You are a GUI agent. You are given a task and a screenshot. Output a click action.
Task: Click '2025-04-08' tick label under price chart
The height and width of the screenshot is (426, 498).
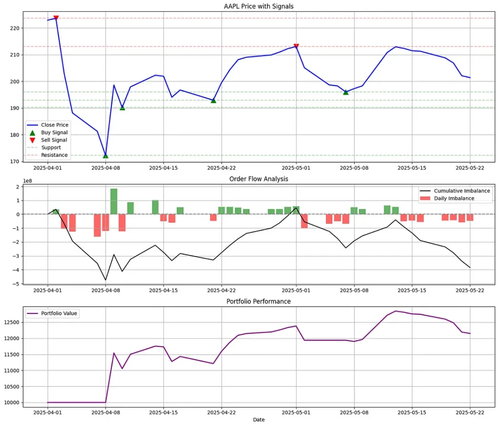point(106,168)
